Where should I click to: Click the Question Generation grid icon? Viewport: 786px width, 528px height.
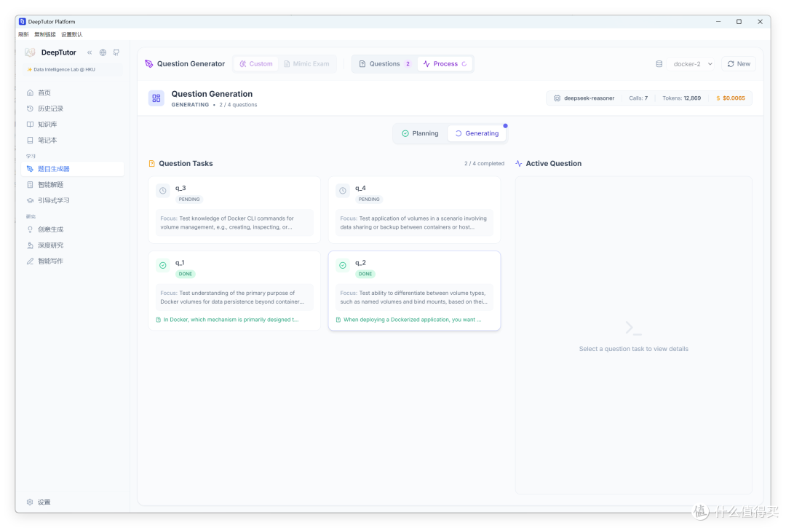[156, 98]
